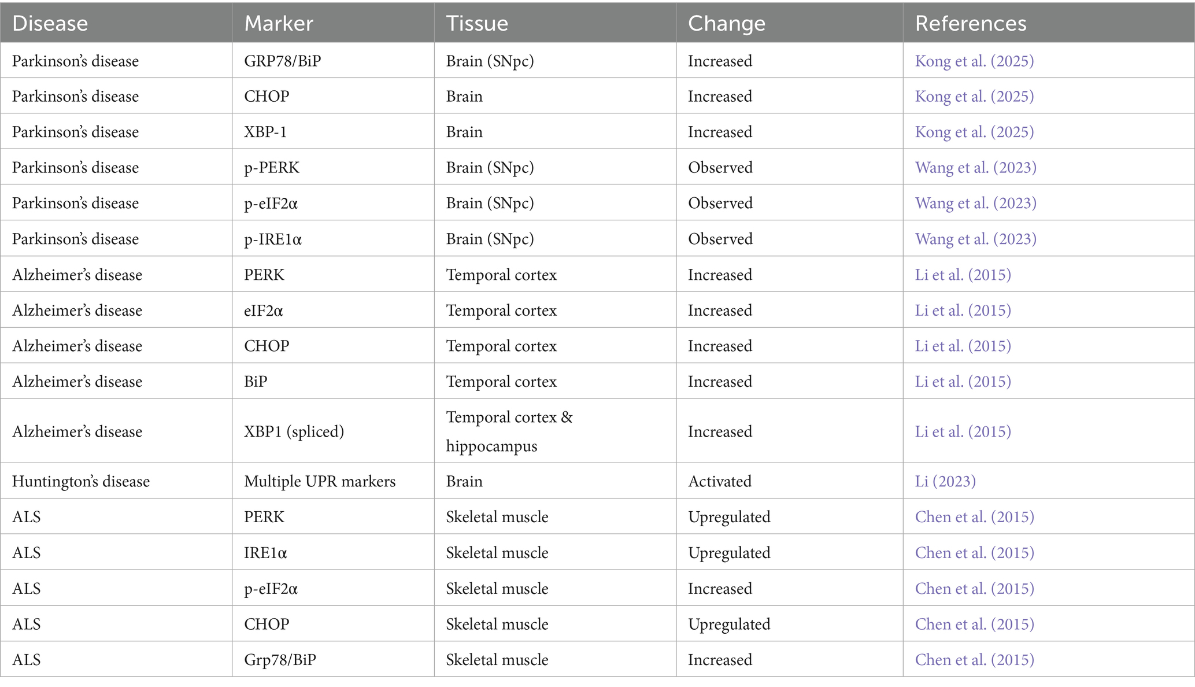The width and height of the screenshot is (1195, 687).
Task: Open Chen et al. reference for IRE1α row
Action: pyautogui.click(x=974, y=553)
